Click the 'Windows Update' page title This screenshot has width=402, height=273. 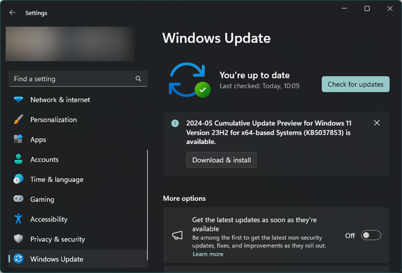[217, 38]
